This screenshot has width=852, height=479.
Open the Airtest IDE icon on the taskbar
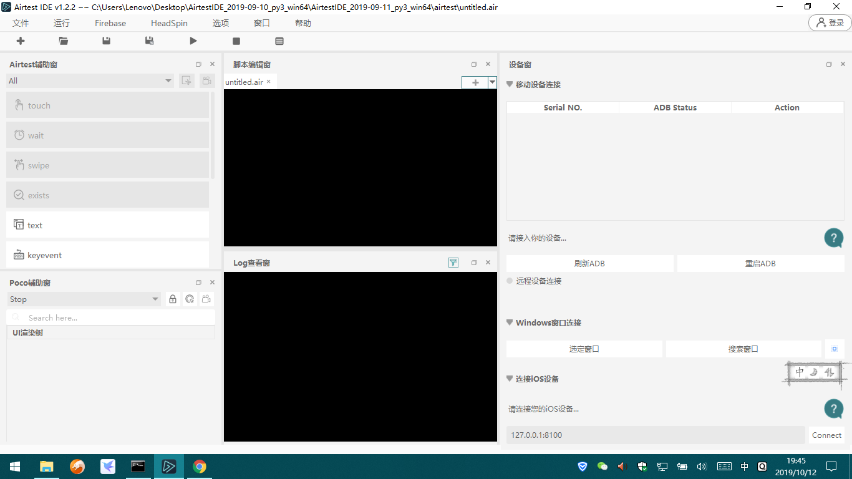[169, 466]
